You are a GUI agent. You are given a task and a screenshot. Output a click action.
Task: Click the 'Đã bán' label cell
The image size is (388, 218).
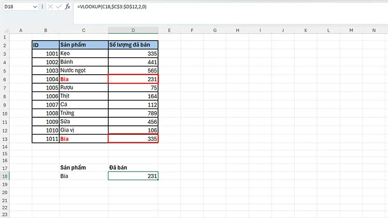(133, 168)
